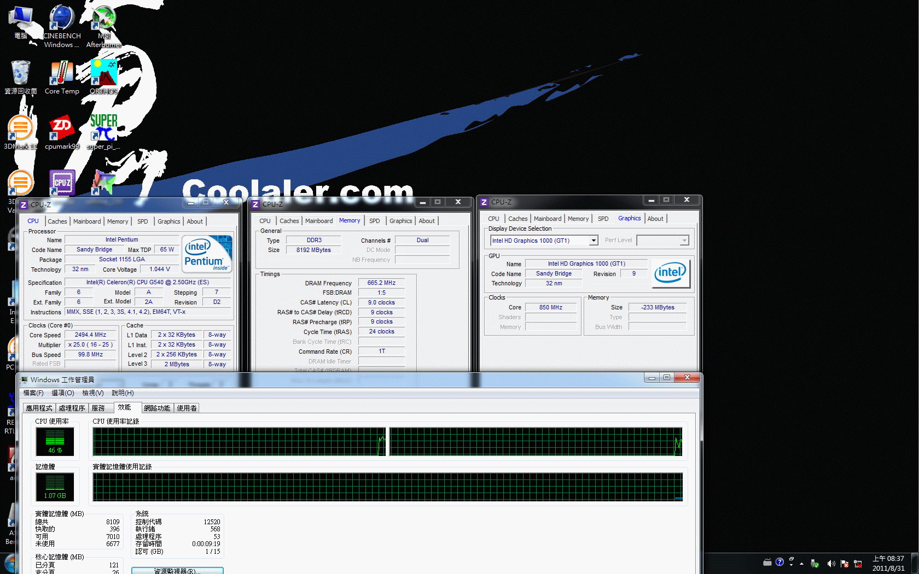919x574 pixels.
Task: Click the network status tray icon
Action: click(x=858, y=564)
